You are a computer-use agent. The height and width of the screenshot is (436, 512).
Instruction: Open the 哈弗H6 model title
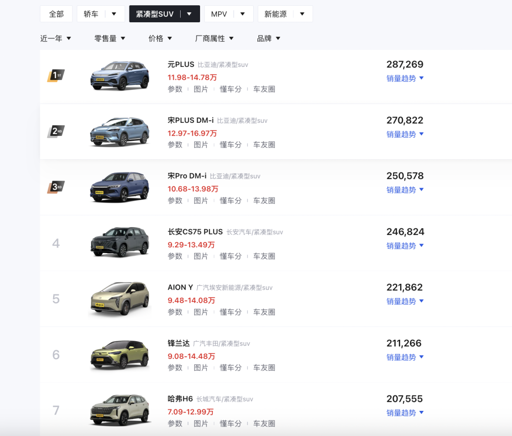[180, 399]
